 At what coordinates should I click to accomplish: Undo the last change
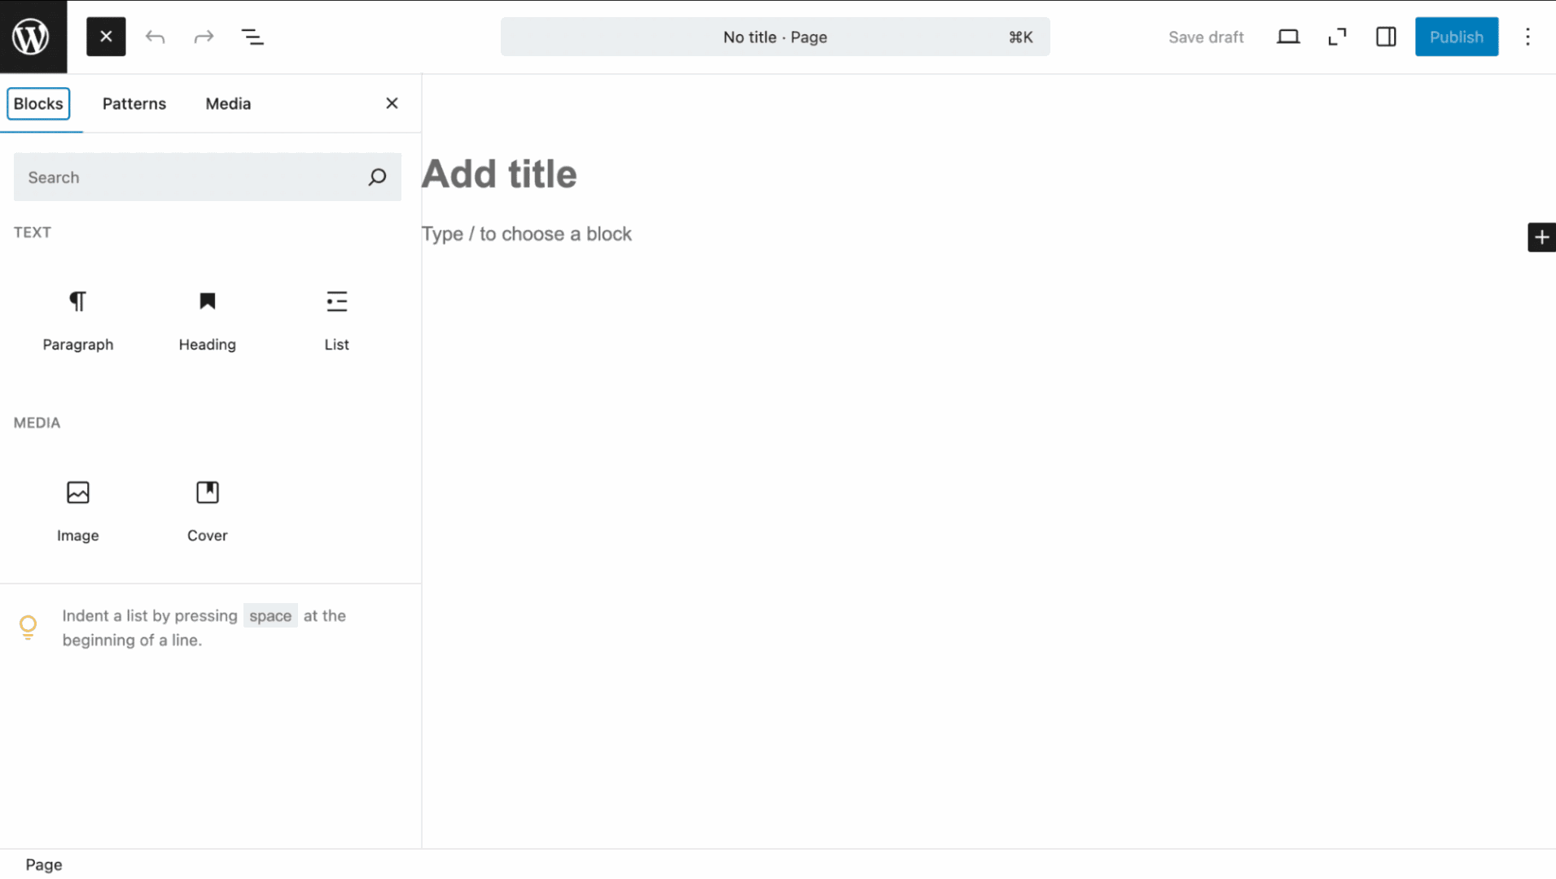click(155, 37)
